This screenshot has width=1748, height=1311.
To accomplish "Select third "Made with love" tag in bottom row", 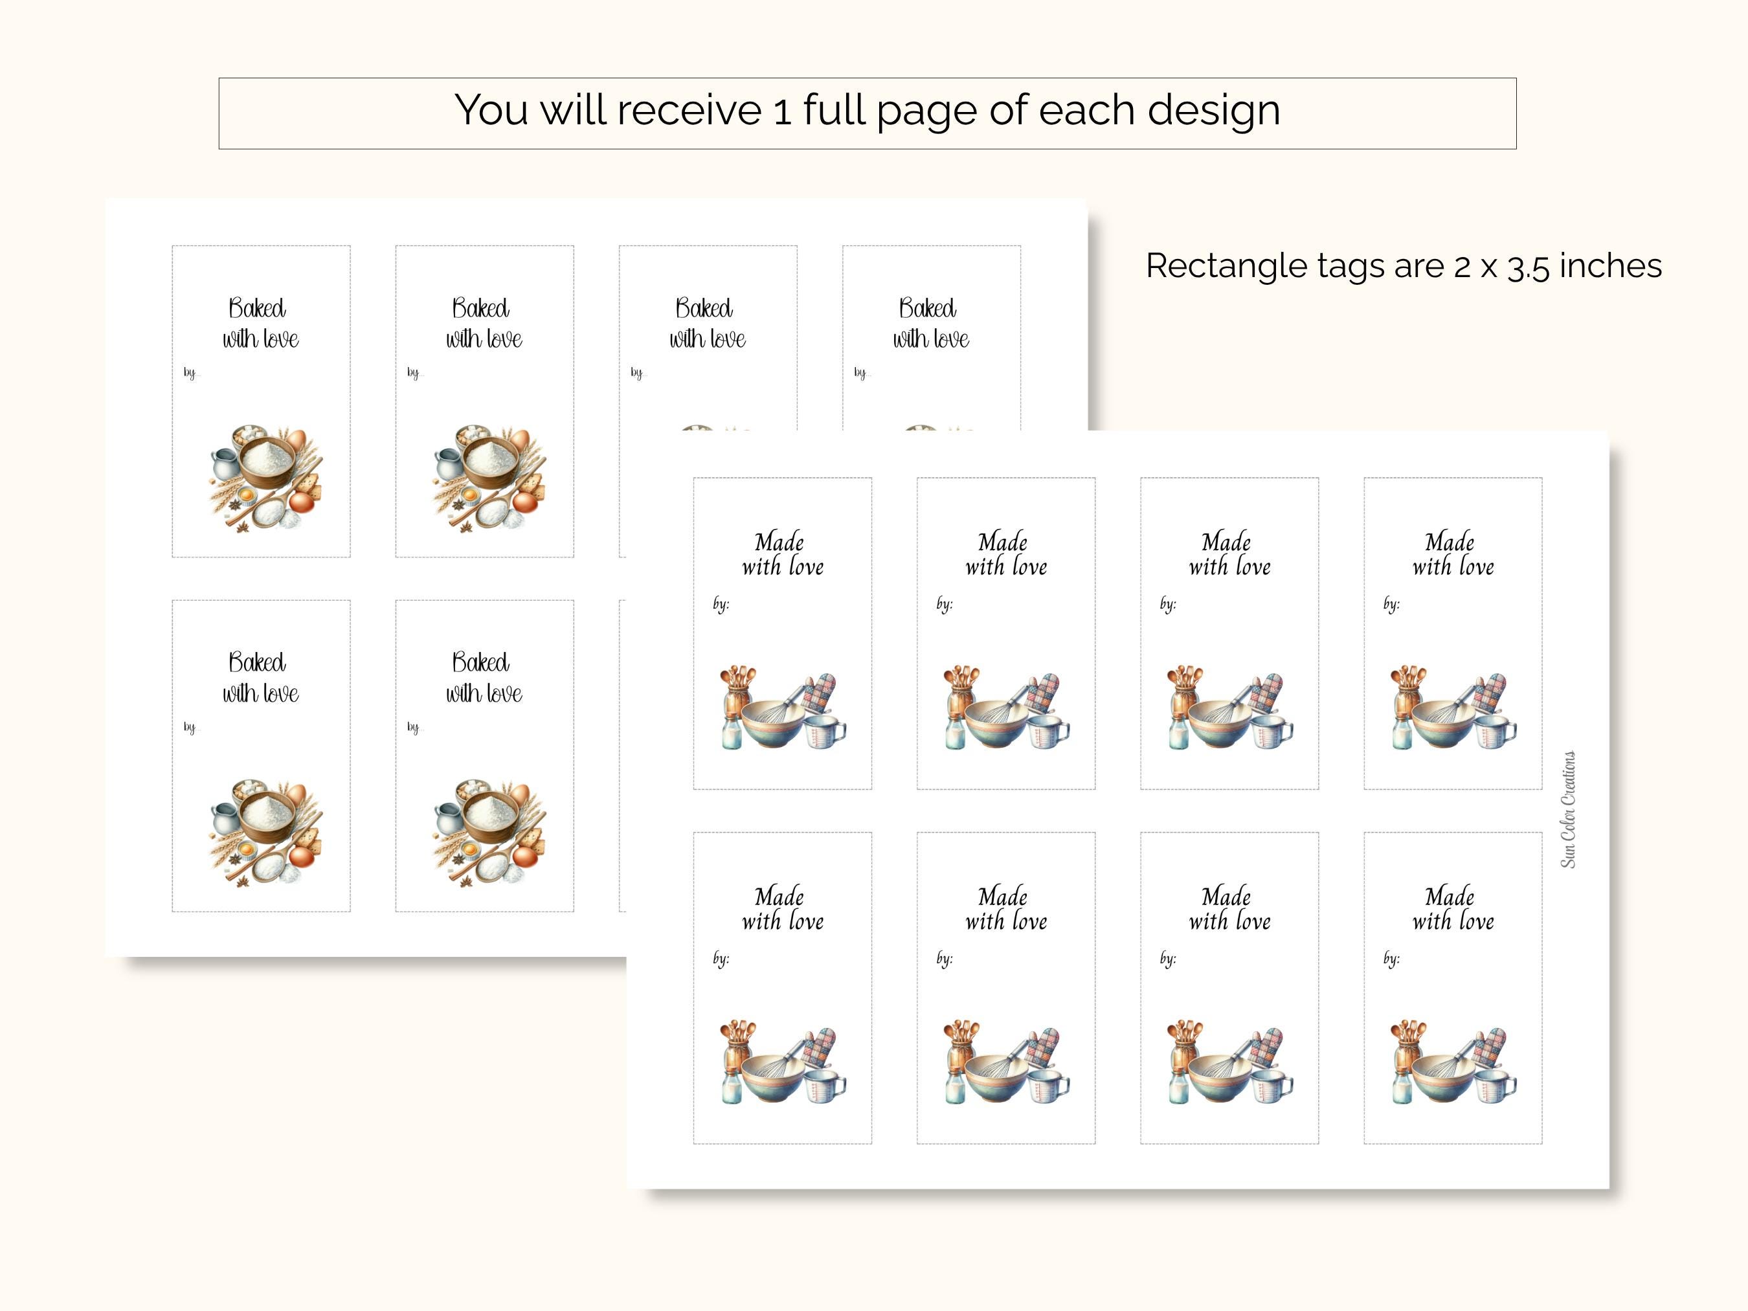I will [x=1229, y=988].
